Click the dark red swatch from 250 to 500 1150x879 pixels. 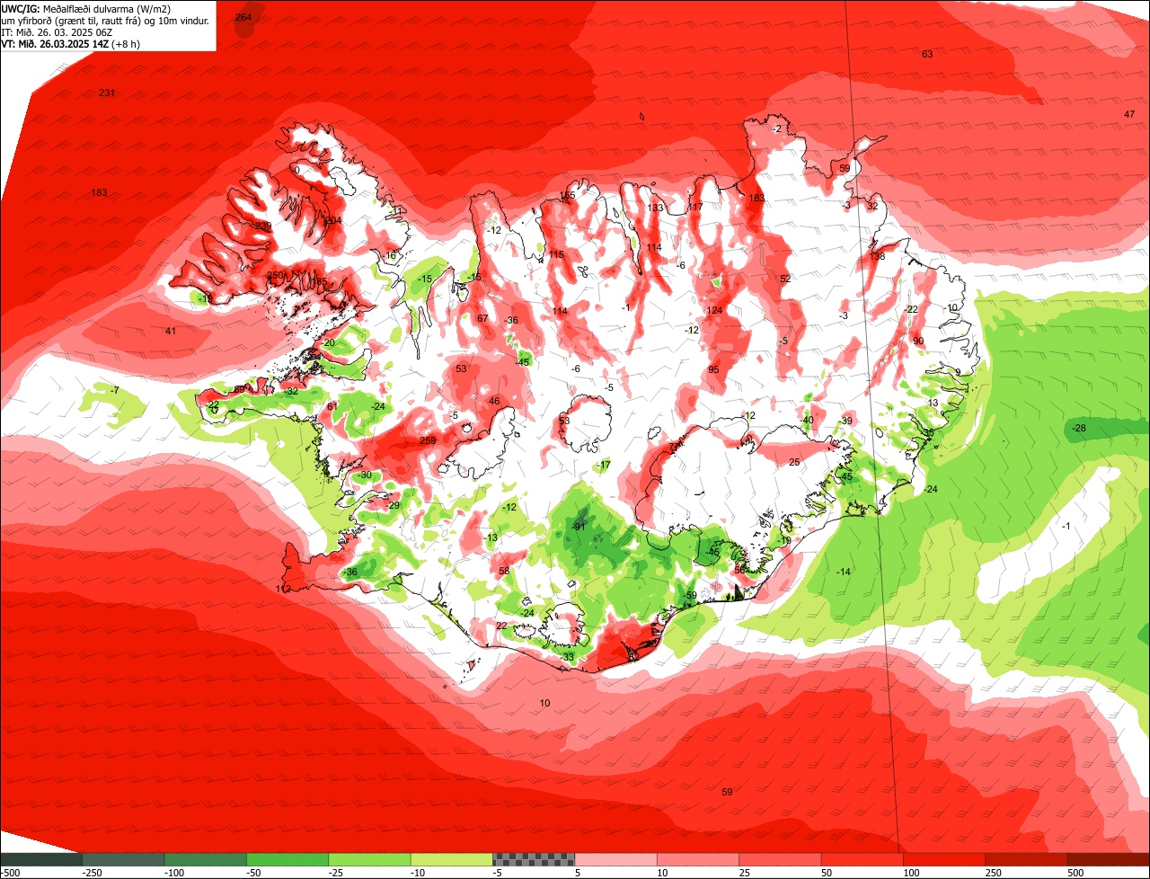point(1027,858)
